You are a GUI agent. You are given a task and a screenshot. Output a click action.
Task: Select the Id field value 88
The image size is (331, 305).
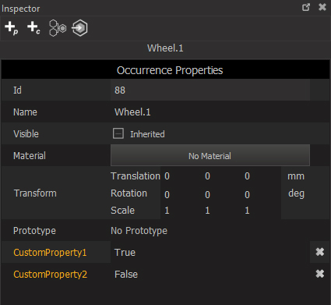(210, 90)
